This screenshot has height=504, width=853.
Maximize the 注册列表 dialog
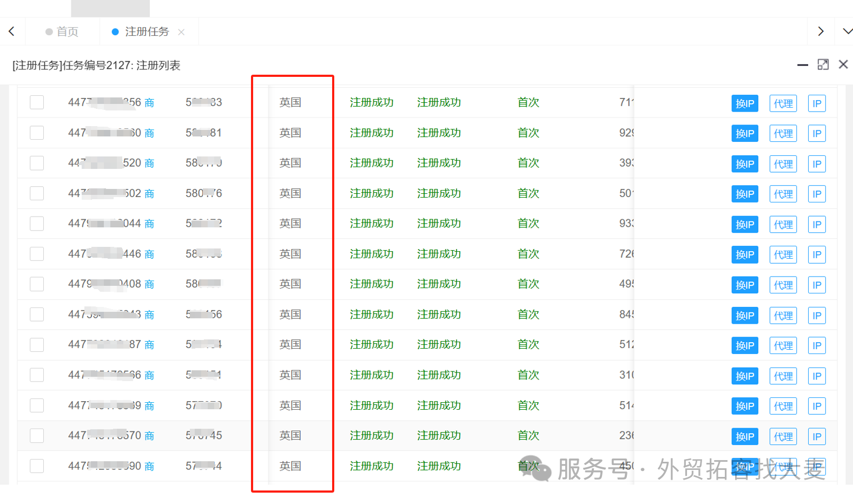click(x=823, y=64)
